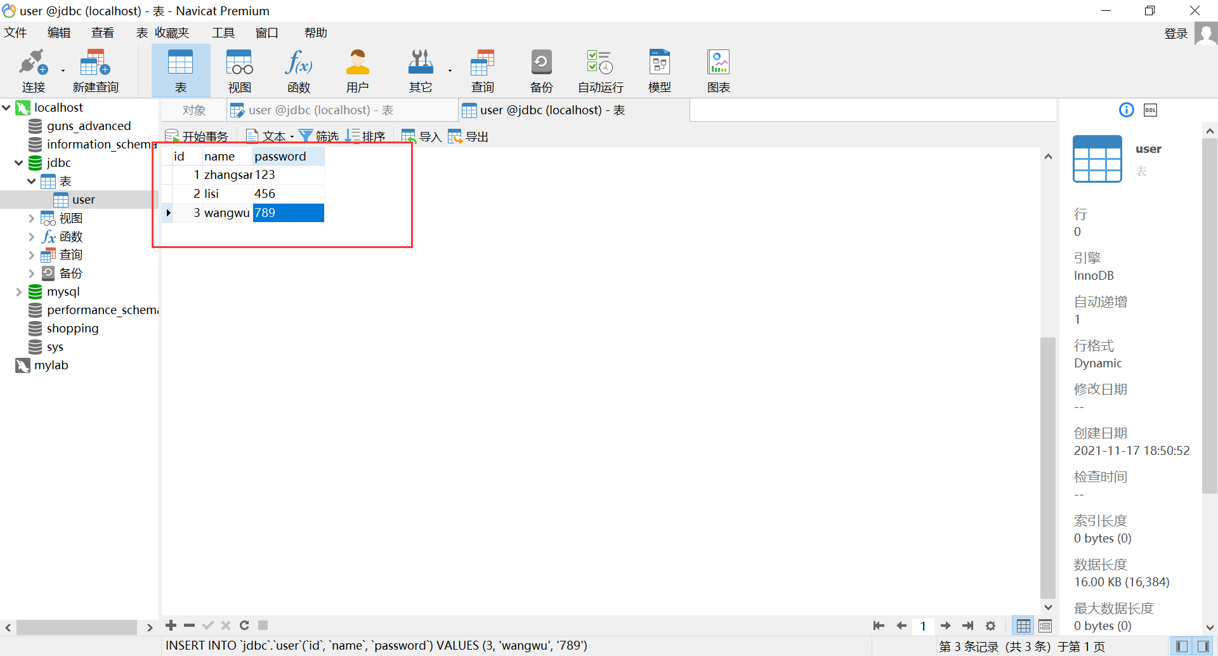Screen dimensions: 1218x656
Task: Expand the mysql database node
Action: pyautogui.click(x=18, y=292)
